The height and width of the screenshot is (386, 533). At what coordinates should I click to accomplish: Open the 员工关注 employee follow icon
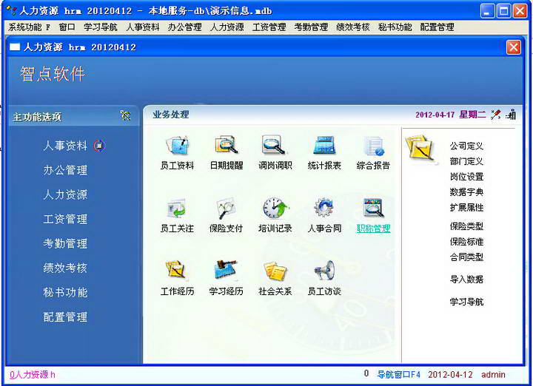[x=177, y=208]
